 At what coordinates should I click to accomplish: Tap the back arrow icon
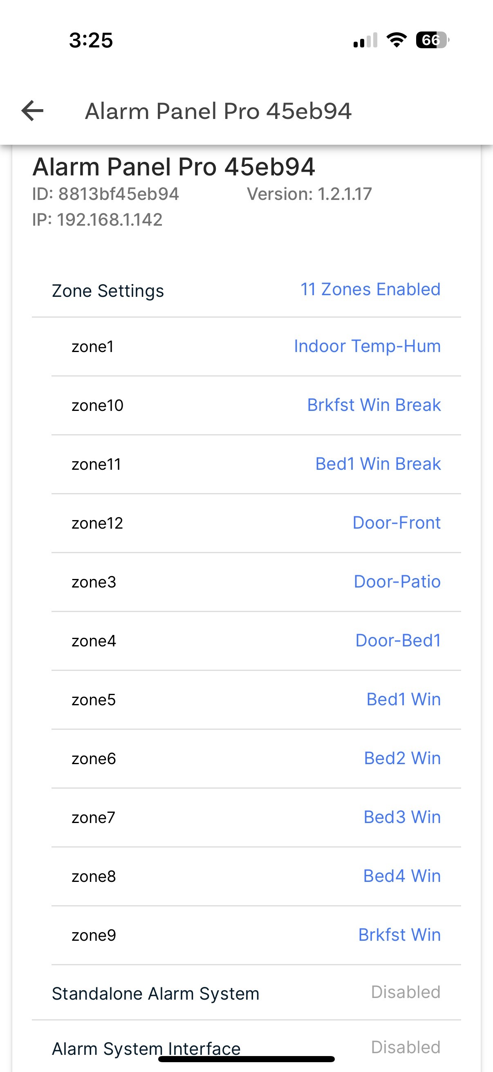pos(32,111)
